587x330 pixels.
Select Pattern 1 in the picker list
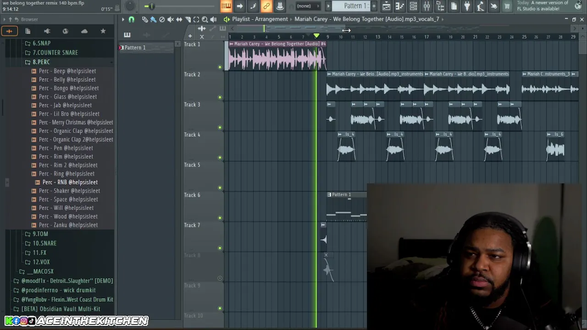click(x=146, y=48)
